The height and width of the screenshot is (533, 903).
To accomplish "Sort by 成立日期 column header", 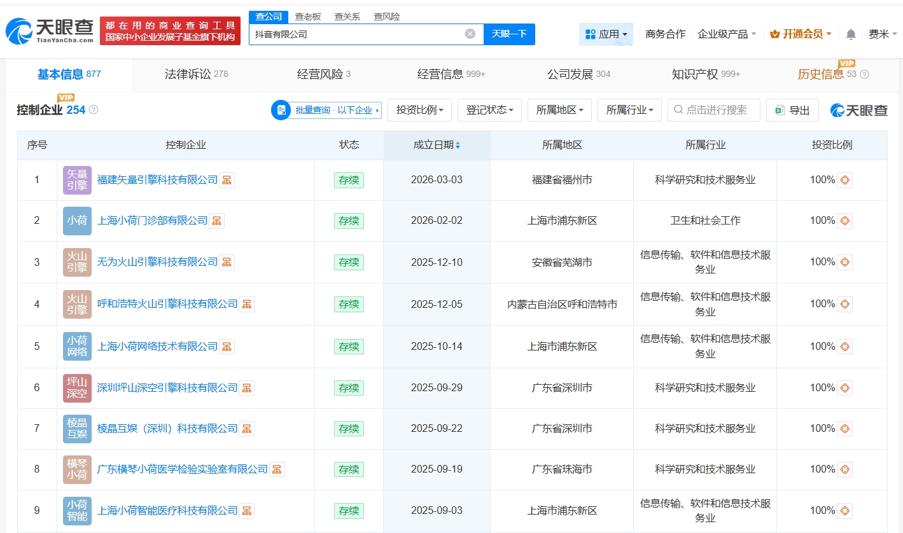I will pos(437,145).
